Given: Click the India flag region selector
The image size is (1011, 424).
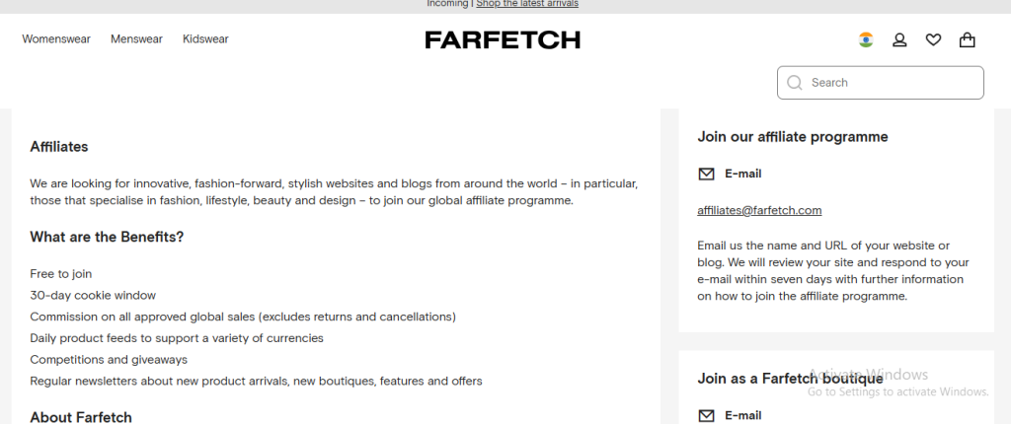Looking at the screenshot, I should (x=866, y=40).
